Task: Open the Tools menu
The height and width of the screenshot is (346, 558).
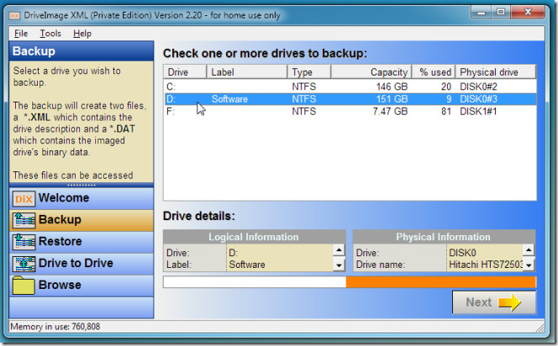Action: tap(50, 34)
